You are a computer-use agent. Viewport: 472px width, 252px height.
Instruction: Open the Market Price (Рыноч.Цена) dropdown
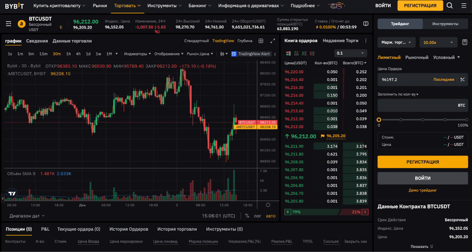pyautogui.click(x=200, y=54)
